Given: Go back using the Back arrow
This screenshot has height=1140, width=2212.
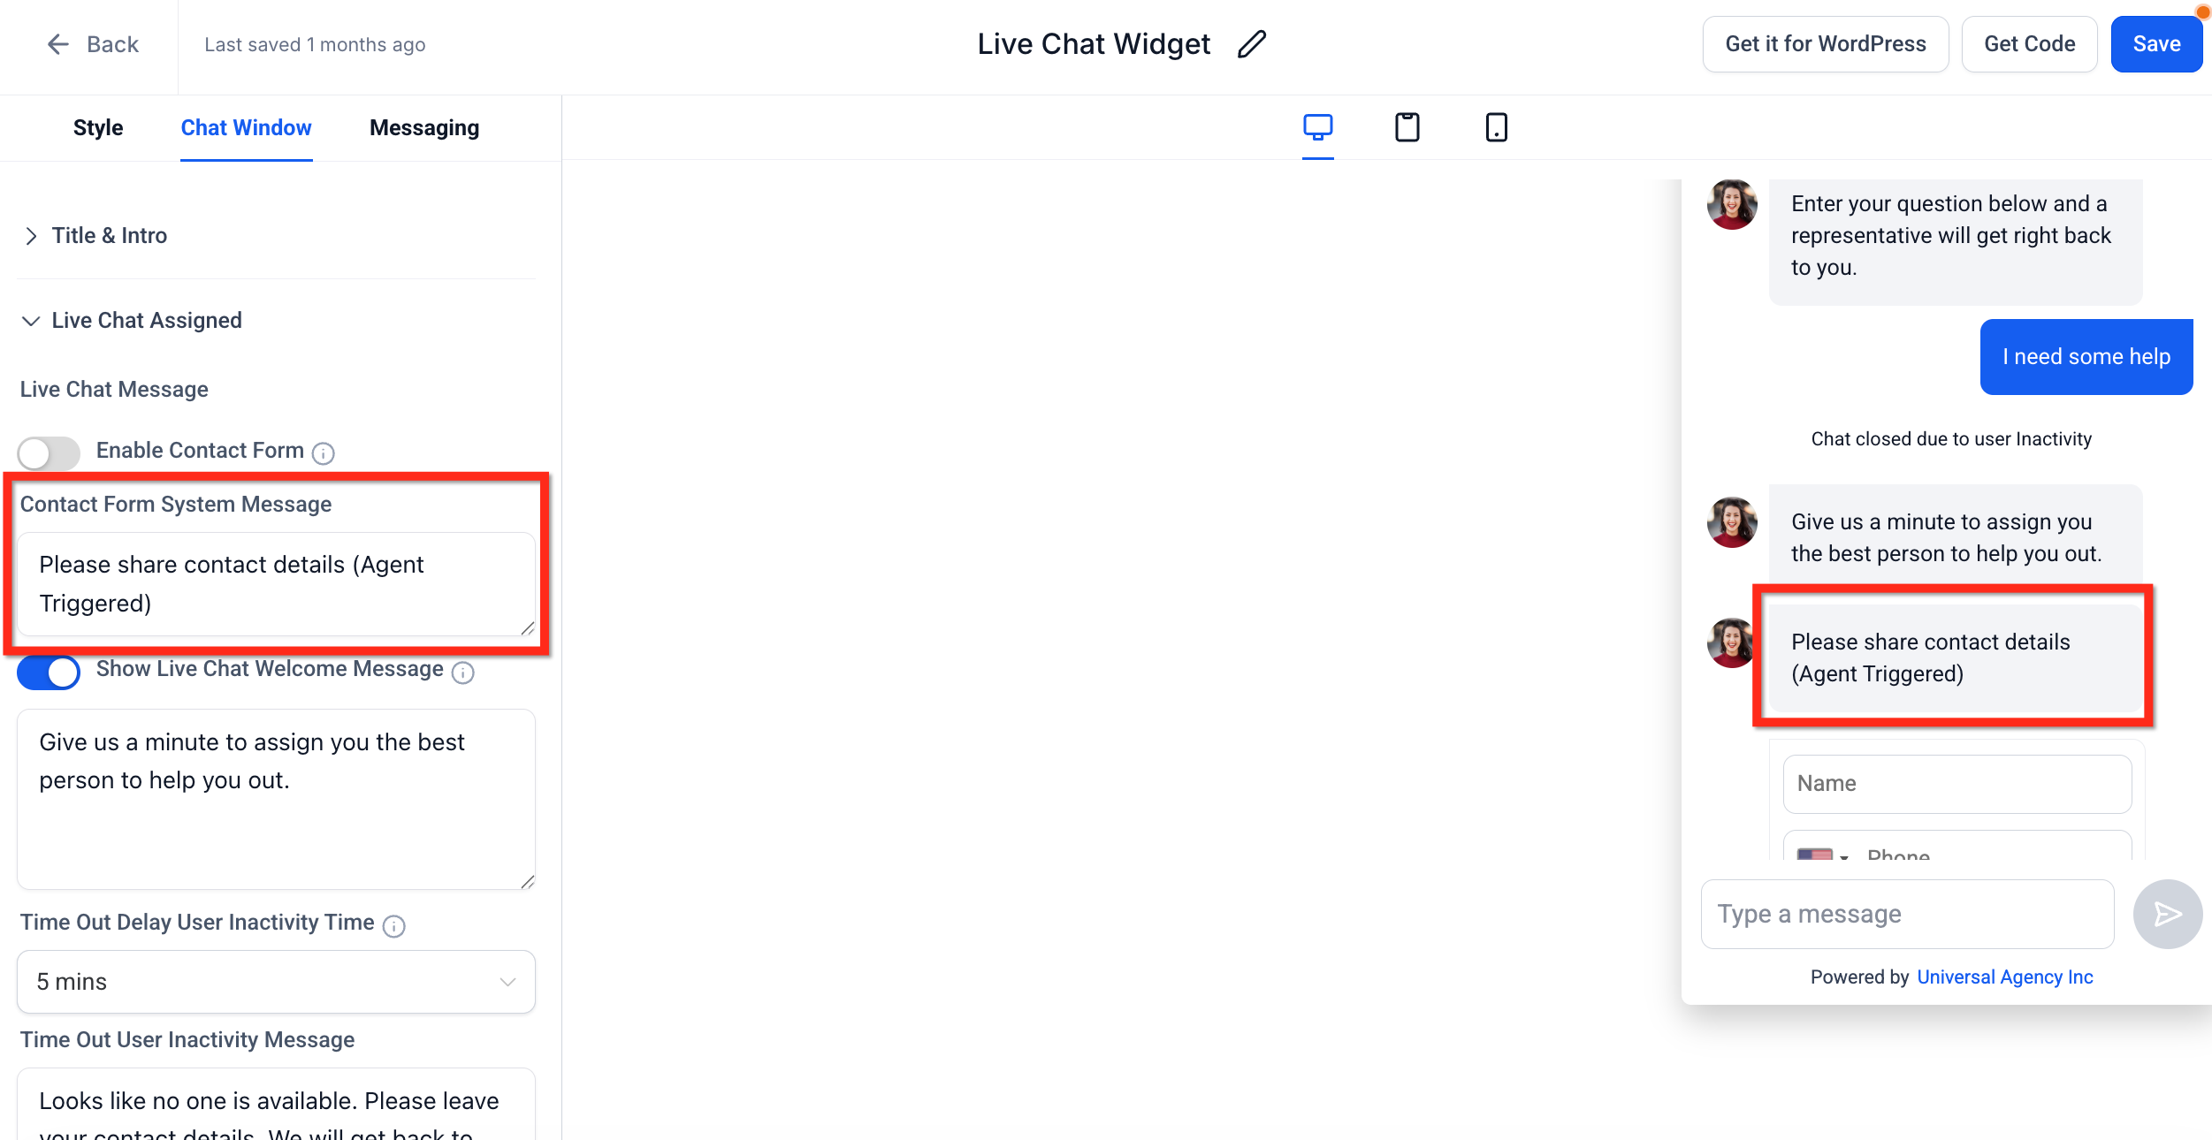Looking at the screenshot, I should tap(92, 44).
